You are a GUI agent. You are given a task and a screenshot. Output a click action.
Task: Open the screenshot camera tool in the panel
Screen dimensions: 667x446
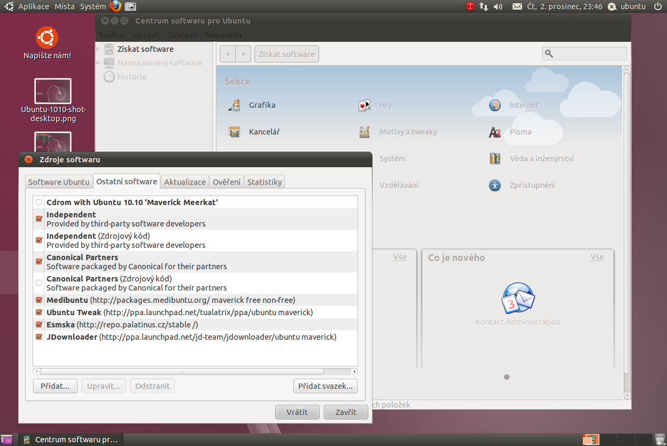click(x=130, y=6)
